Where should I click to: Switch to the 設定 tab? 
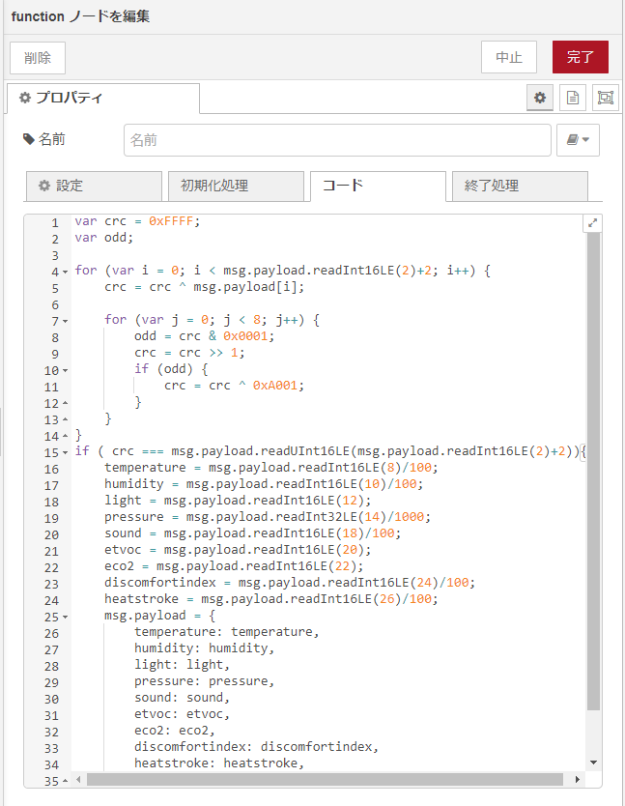tap(94, 186)
